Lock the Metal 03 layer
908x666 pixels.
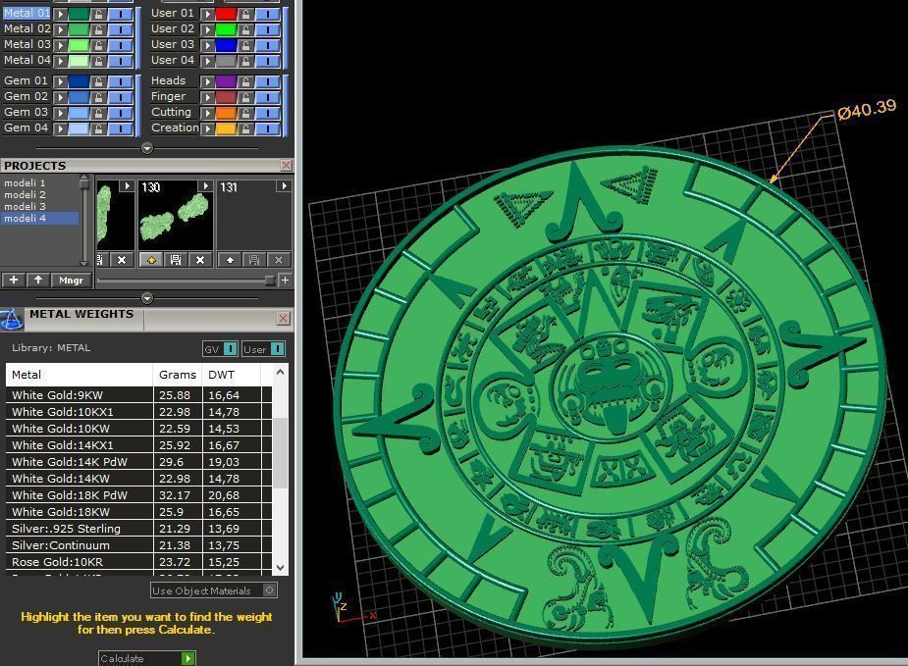99,45
